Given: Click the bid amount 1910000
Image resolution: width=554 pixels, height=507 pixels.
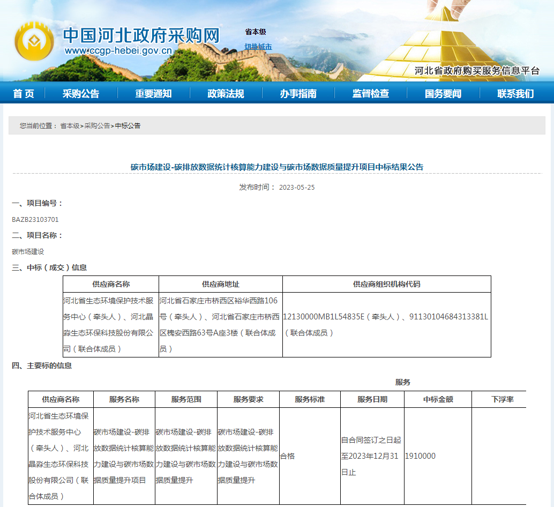Looking at the screenshot, I should click(420, 456).
